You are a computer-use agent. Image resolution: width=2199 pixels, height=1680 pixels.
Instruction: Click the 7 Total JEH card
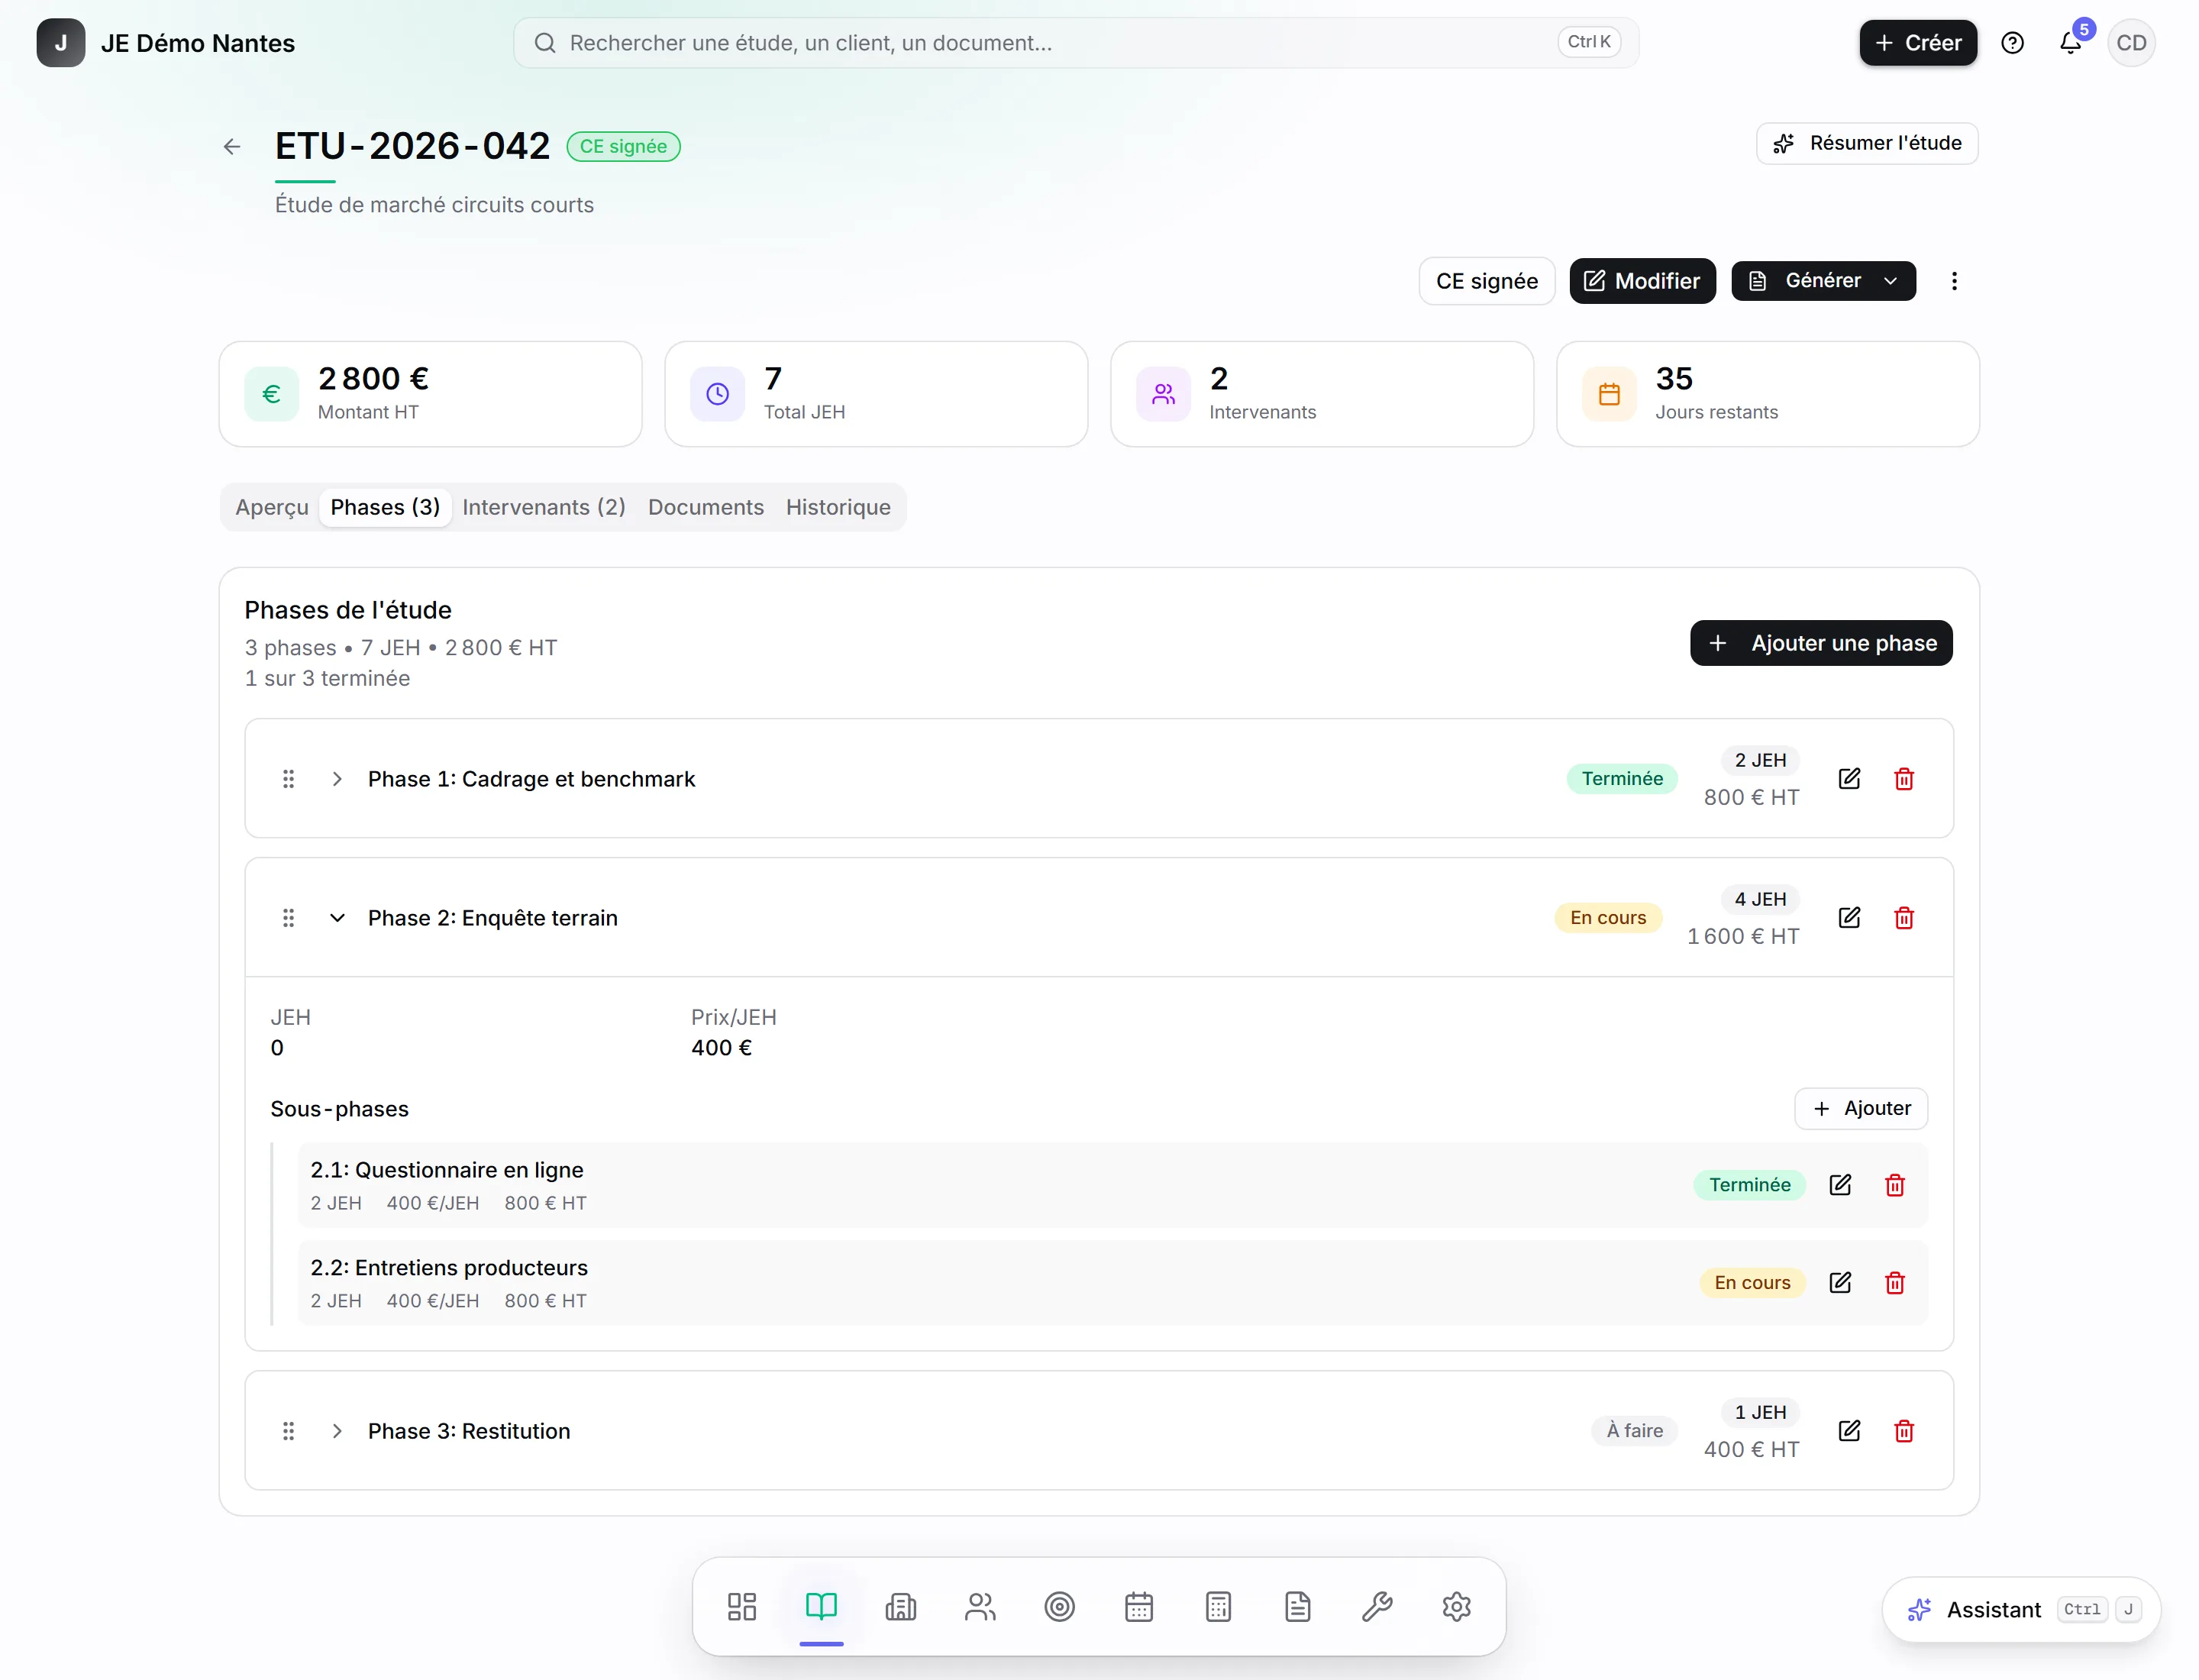[876, 394]
